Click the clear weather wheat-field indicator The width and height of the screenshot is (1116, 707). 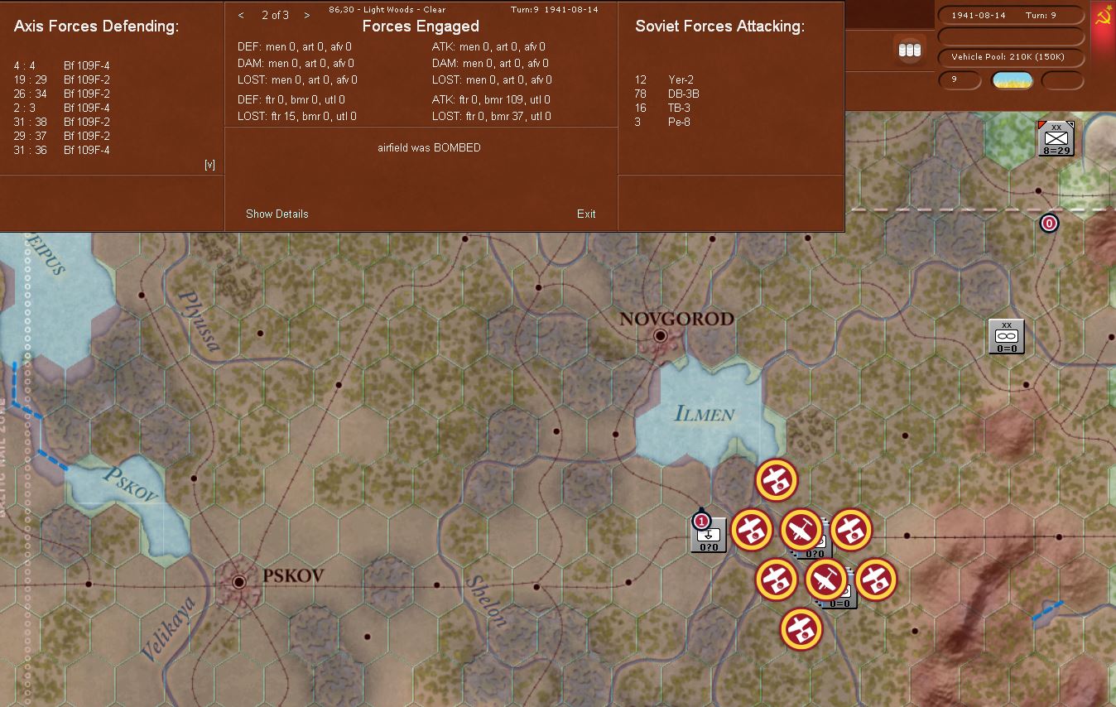pos(1012,80)
